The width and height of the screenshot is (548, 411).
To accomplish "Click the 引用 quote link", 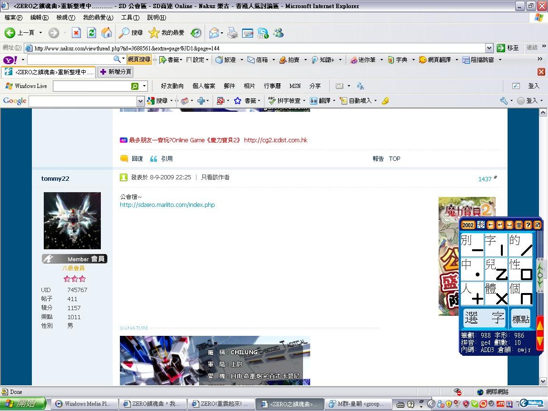I will (x=166, y=159).
